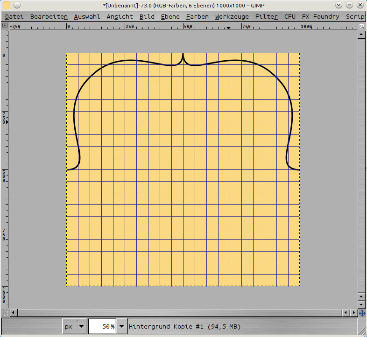Open the Ebene menu
Image resolution: width=367 pixels, height=337 pixels.
pos(170,16)
